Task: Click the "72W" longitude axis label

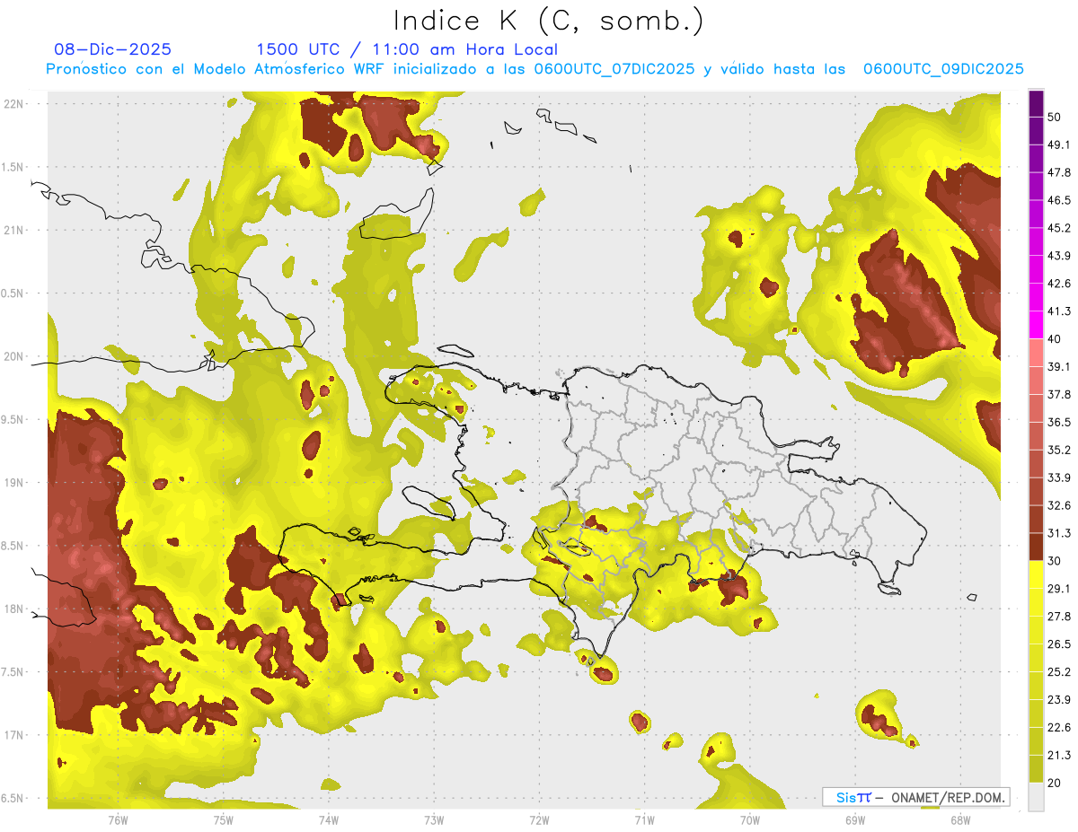Action: click(x=539, y=820)
